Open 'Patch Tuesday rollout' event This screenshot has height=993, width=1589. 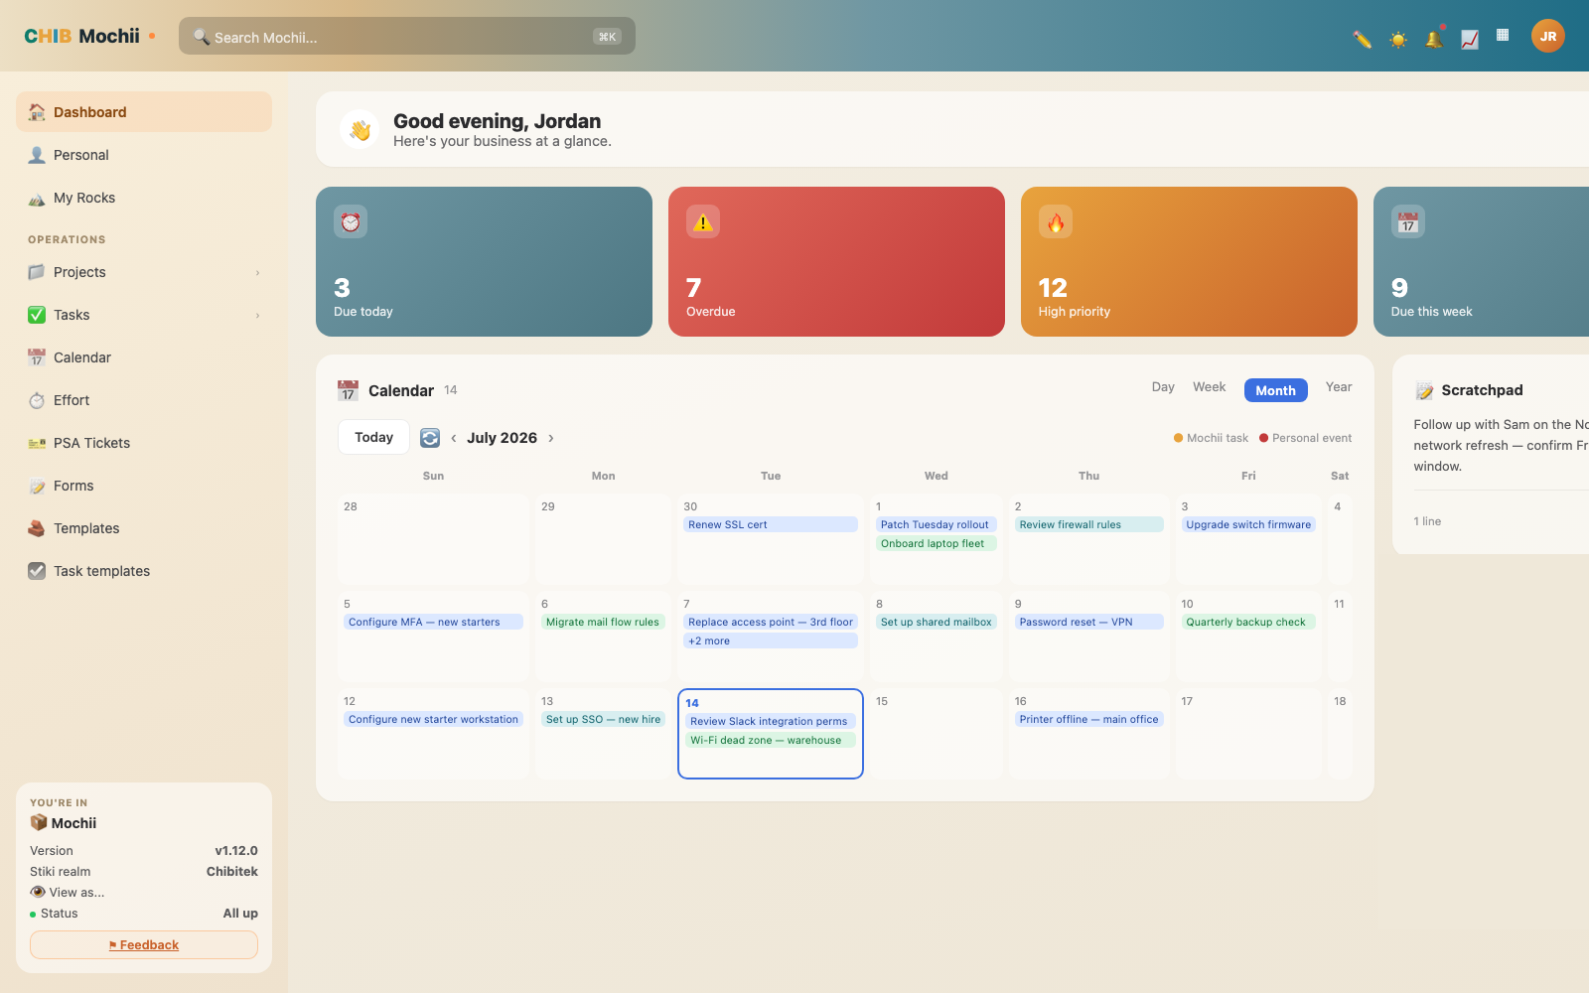[935, 524]
